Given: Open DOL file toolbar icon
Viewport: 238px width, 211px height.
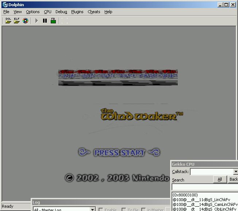Looking at the screenshot, I should (8, 20).
